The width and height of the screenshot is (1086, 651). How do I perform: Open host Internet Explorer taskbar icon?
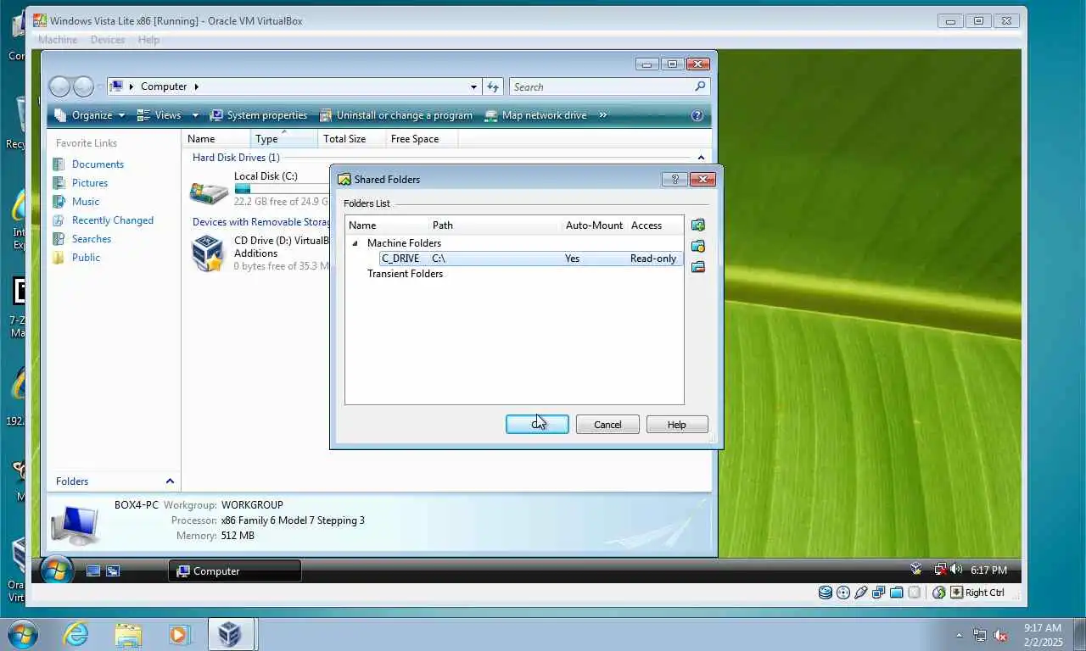[76, 634]
